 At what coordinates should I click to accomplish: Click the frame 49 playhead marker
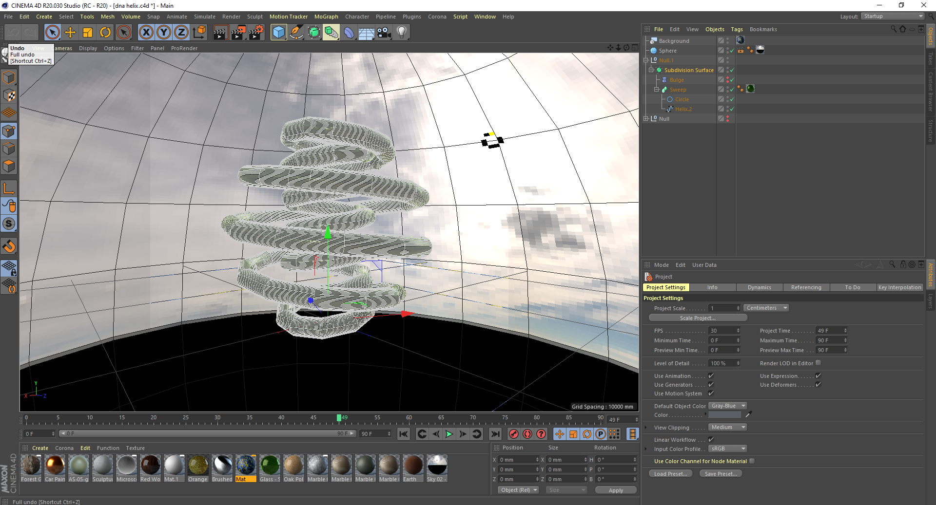tap(339, 418)
